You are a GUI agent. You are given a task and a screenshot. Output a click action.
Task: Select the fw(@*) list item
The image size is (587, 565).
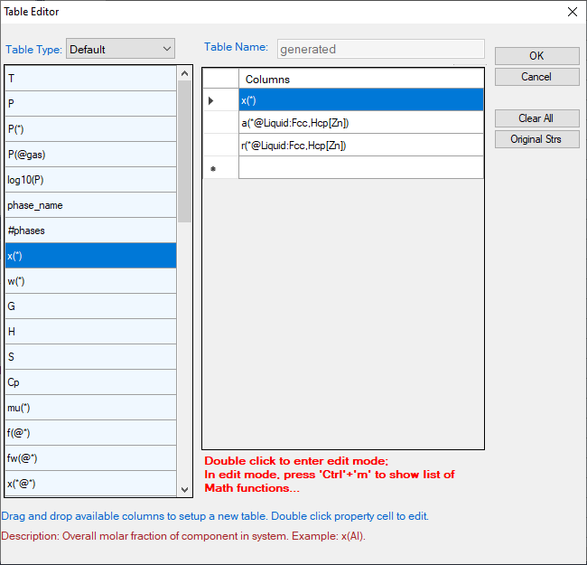click(90, 458)
